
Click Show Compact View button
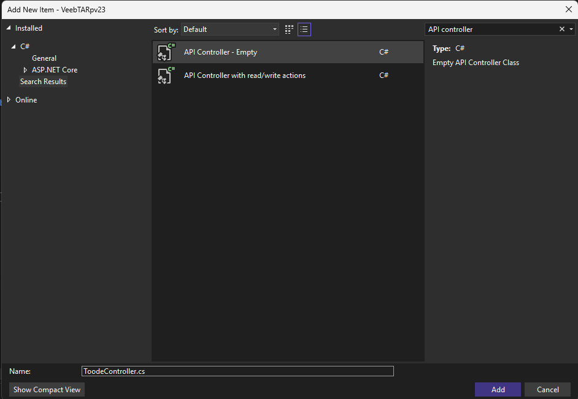pos(47,390)
